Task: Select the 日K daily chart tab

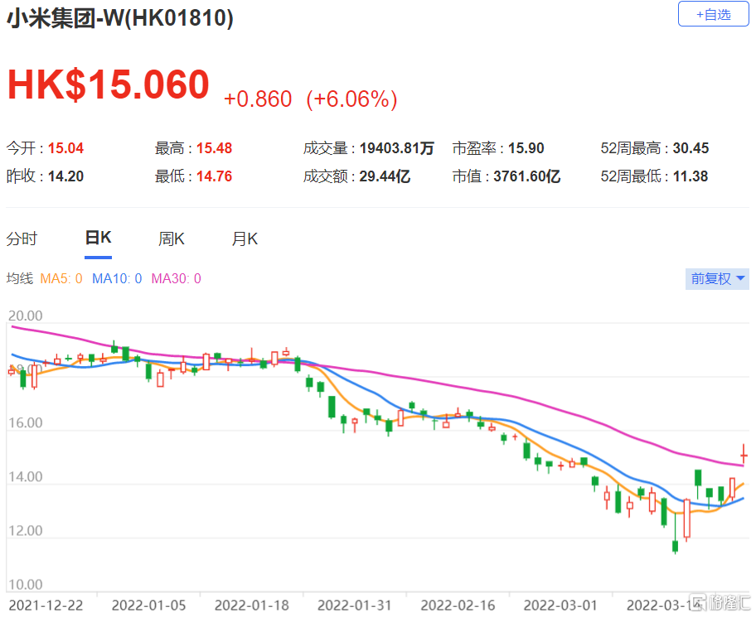Action: 99,238
